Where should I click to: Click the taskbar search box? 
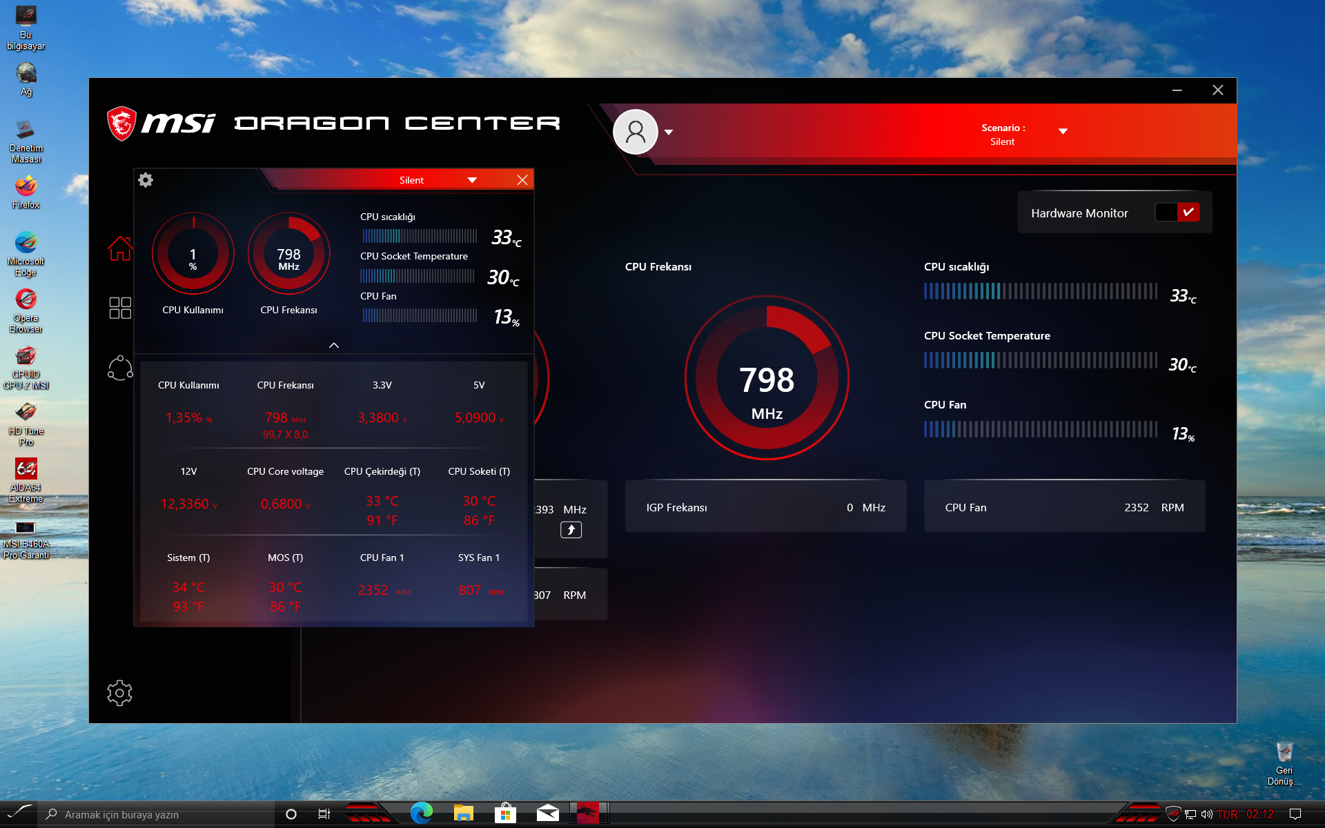point(157,814)
